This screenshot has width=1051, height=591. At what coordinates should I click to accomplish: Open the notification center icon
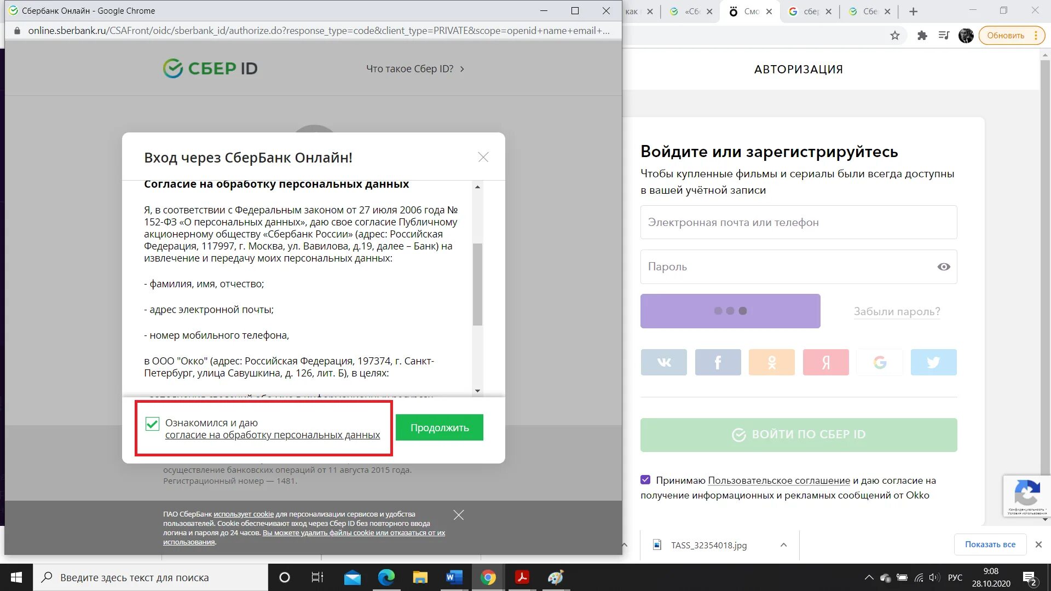click(x=1030, y=578)
